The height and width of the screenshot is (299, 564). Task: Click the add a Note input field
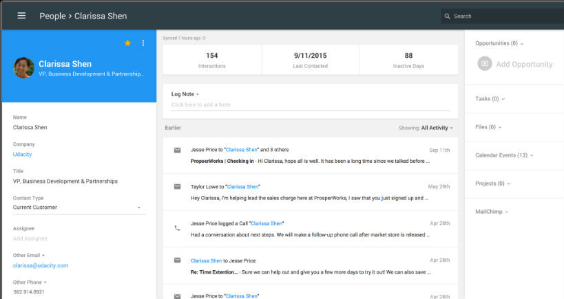tap(310, 104)
